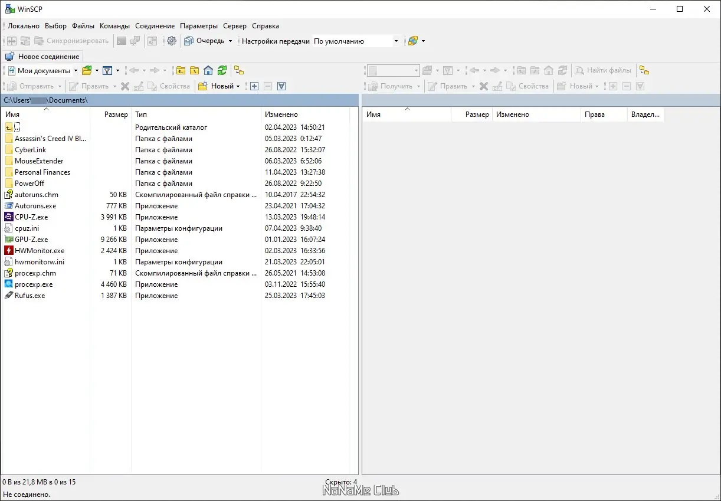Click the 'Найти файлы' button
The image size is (721, 501).
(x=604, y=70)
